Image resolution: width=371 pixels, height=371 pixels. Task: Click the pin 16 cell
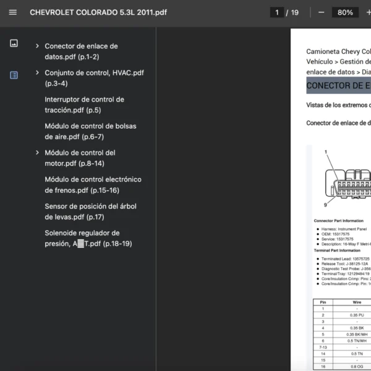(323, 367)
